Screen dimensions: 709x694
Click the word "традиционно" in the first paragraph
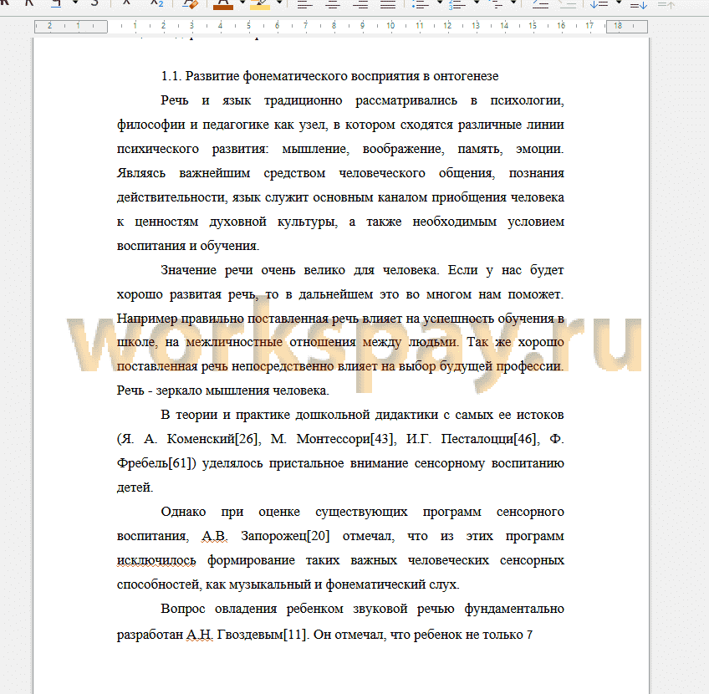[303, 100]
